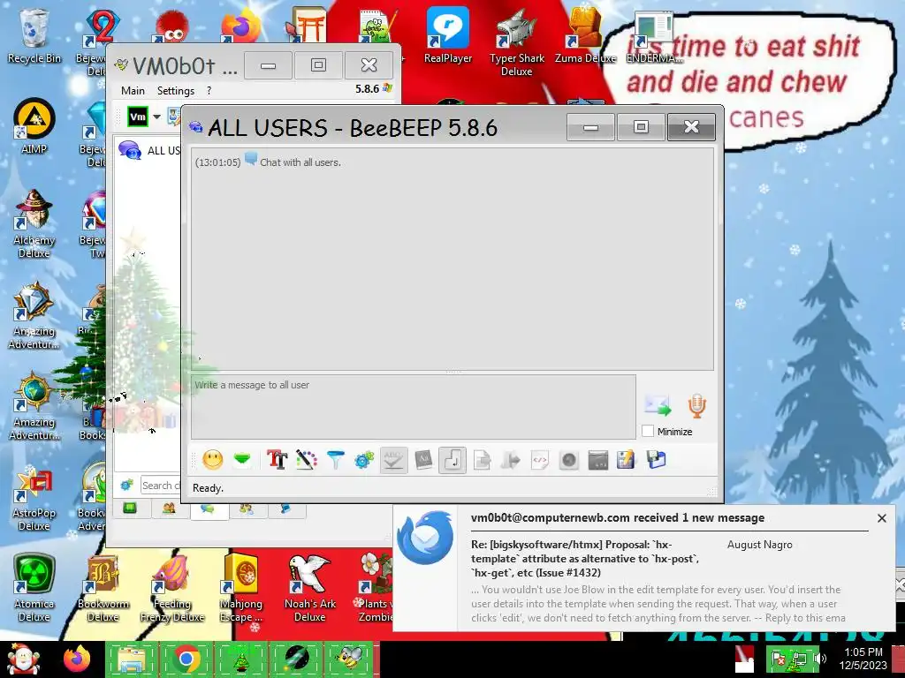Screen dimensions: 905x678
Task: Open Typer Shark Deluxe desktop shortcut
Action: 516,41
